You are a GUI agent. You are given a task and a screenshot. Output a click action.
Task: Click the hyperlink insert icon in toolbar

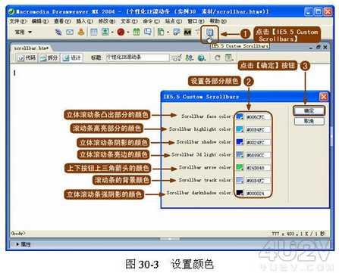click(x=58, y=33)
